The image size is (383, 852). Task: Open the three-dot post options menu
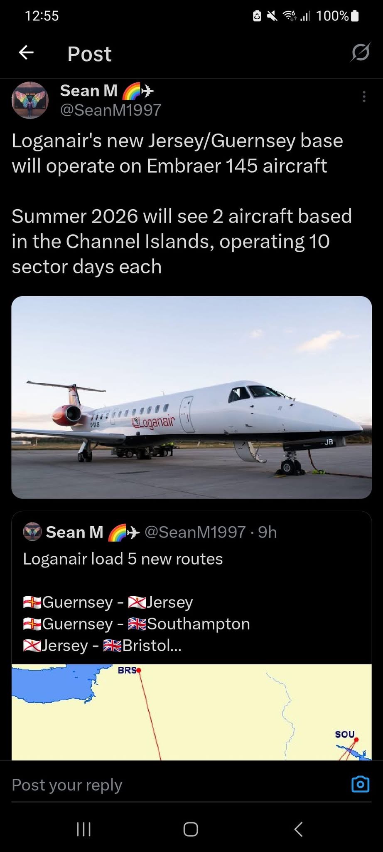click(x=364, y=97)
